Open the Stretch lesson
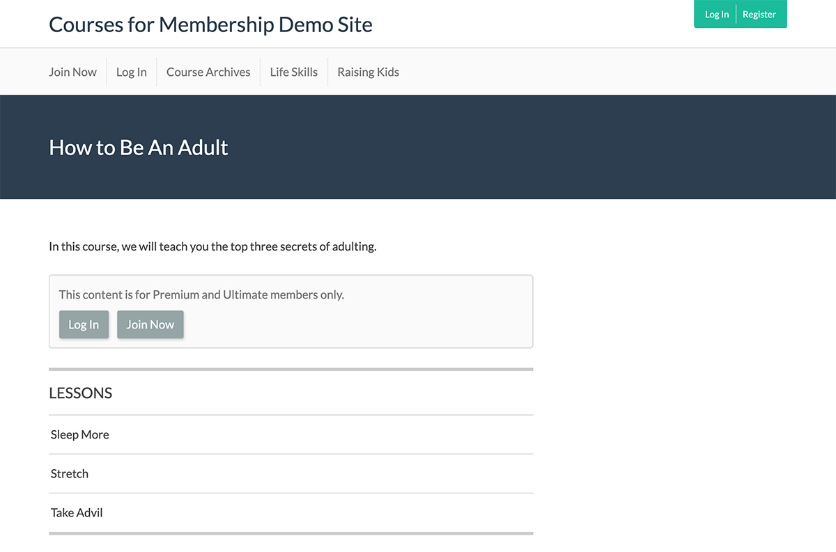The height and width of the screenshot is (552, 836). (291, 473)
